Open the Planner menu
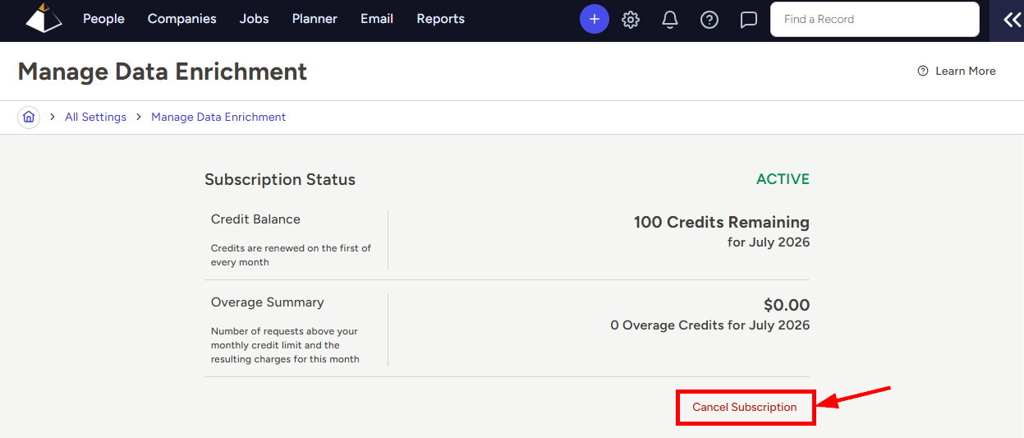 point(315,19)
